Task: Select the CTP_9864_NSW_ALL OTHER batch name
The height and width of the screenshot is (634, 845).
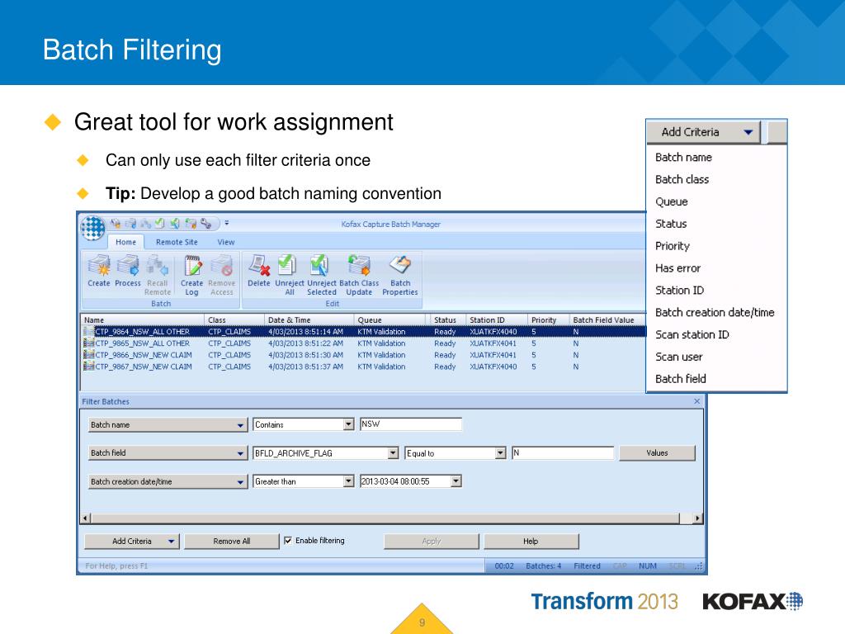Action: (x=142, y=332)
